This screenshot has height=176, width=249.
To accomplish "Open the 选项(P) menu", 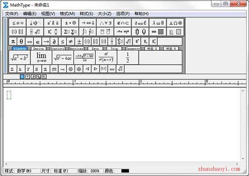I will pyautogui.click(x=123, y=14).
